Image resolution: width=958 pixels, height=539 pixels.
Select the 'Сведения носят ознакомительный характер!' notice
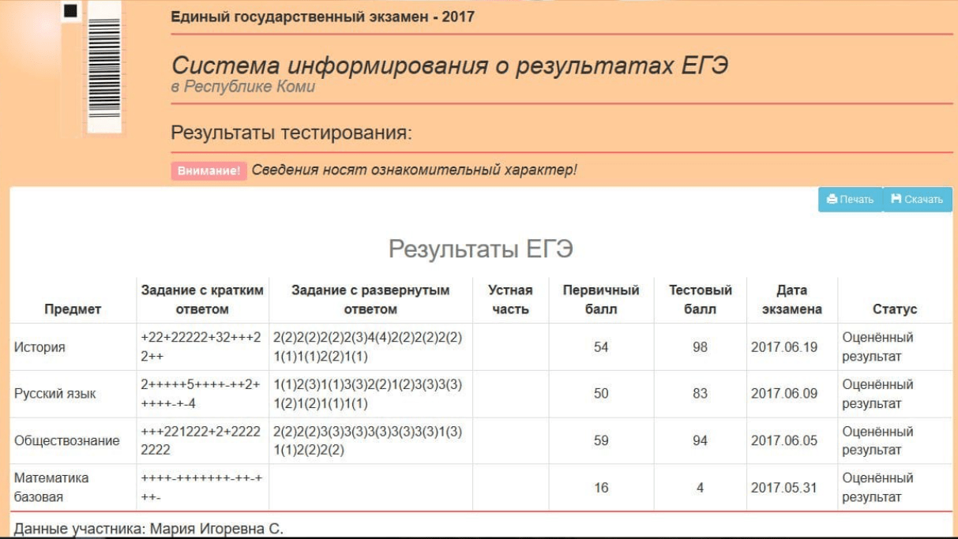pyautogui.click(x=415, y=170)
